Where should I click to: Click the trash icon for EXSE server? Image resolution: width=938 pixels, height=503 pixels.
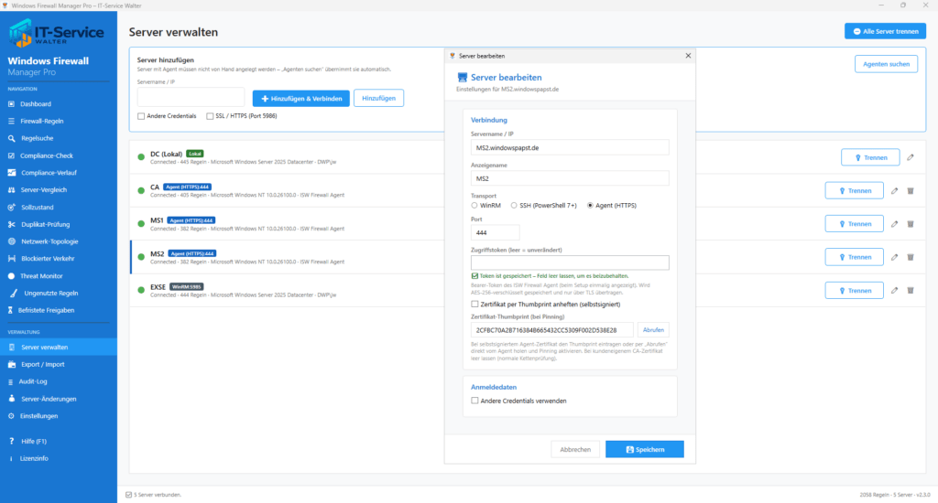coord(911,290)
